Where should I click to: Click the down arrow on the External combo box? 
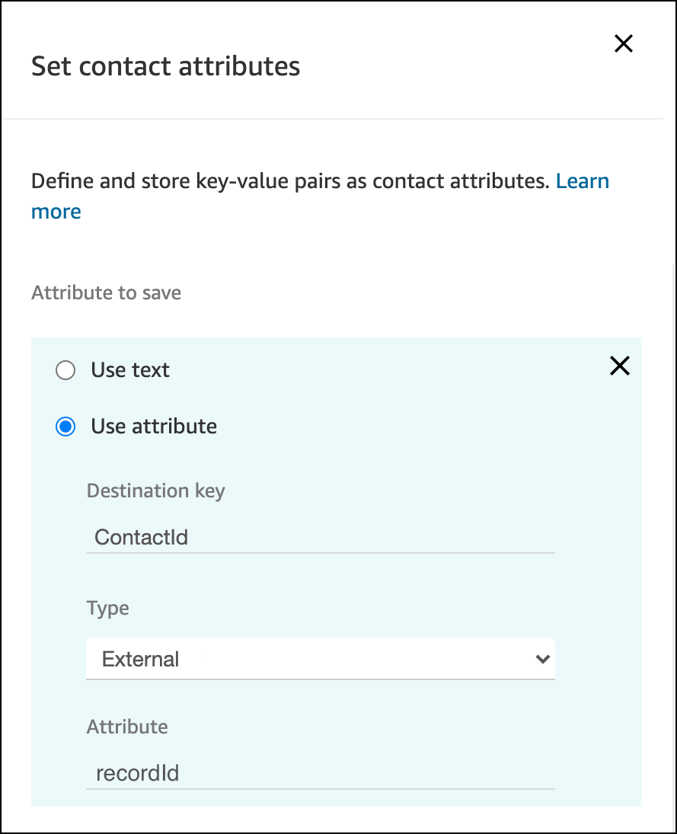point(544,658)
